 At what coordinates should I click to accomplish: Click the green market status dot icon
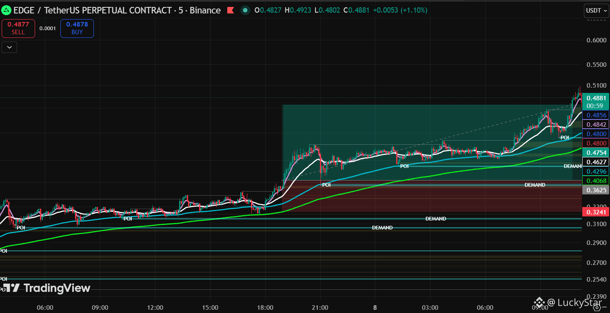click(x=245, y=10)
